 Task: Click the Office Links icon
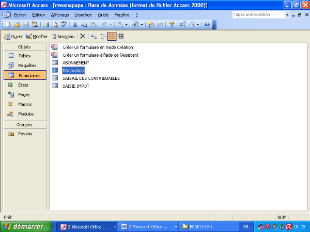coord(120,25)
